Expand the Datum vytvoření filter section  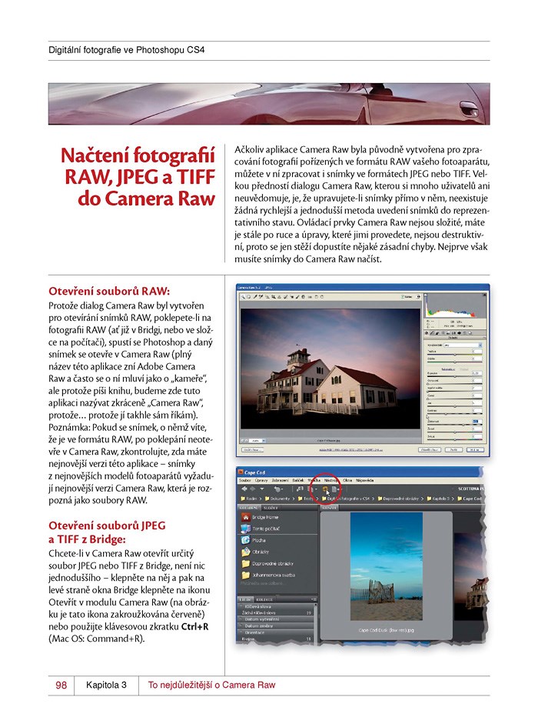241,619
